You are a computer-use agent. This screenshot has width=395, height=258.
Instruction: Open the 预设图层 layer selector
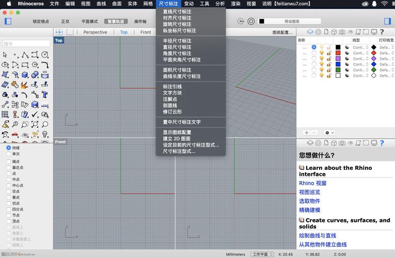[290, 21]
